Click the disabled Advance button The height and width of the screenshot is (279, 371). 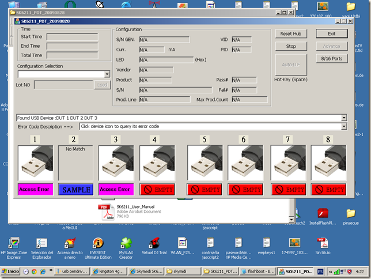[x=332, y=46]
